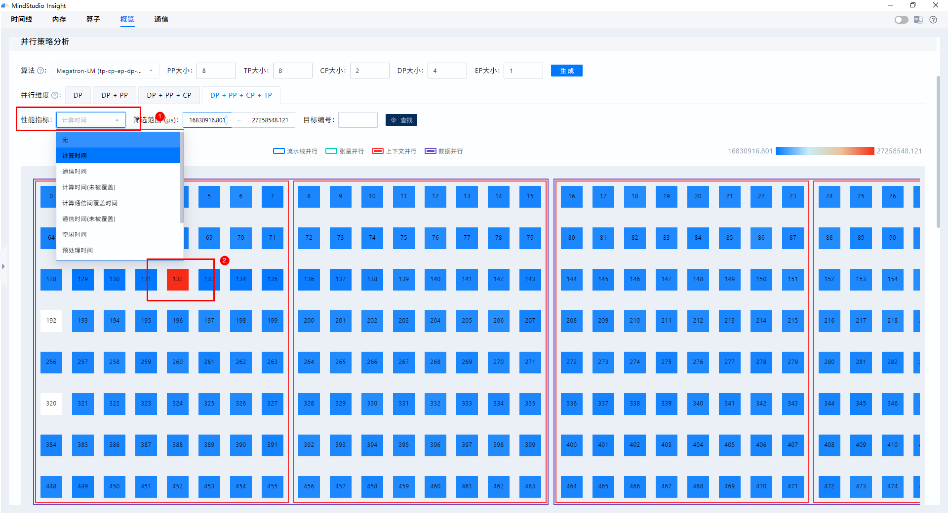Click the TP大小 input field
948x513 pixels.
point(292,71)
